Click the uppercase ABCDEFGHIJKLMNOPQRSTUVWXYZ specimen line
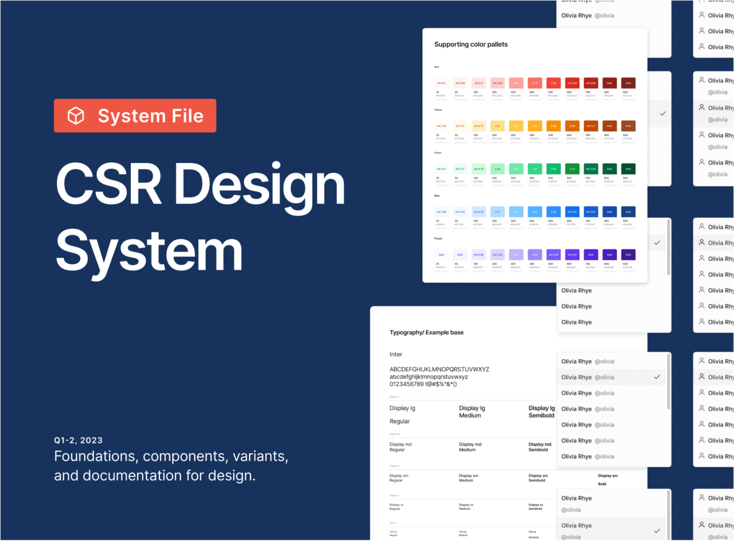The image size is (734, 541). click(x=439, y=369)
